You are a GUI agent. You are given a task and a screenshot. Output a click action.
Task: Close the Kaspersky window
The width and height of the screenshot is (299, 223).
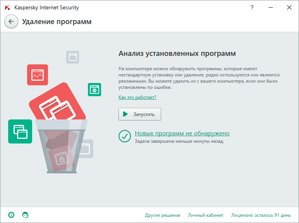289,7
